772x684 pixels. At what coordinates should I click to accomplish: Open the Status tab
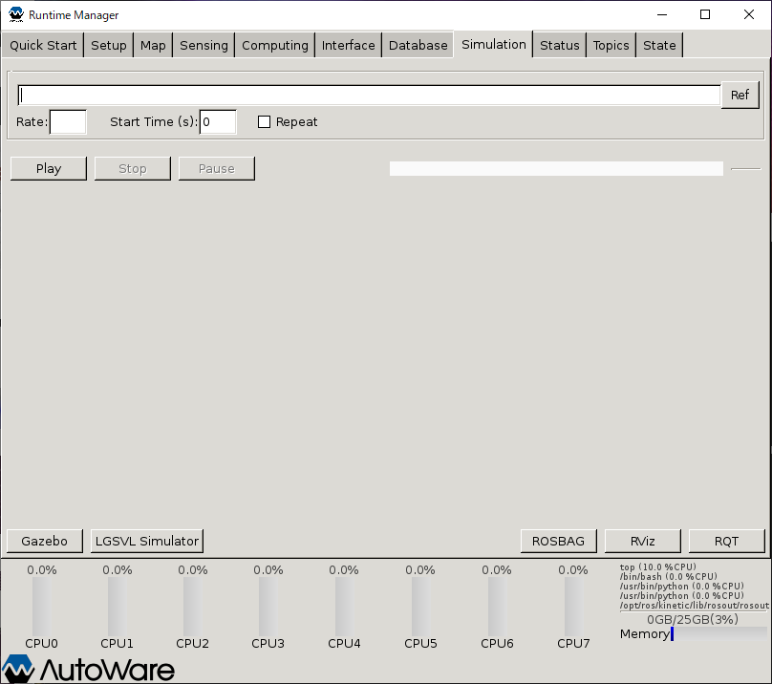[559, 45]
